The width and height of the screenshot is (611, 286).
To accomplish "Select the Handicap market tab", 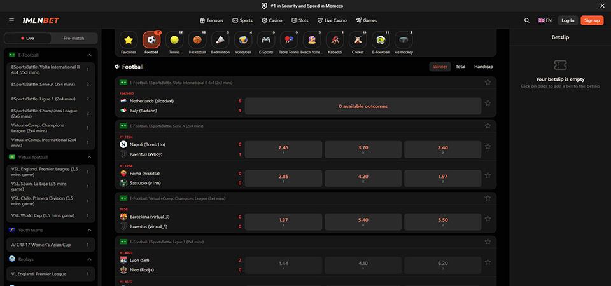I will point(484,67).
